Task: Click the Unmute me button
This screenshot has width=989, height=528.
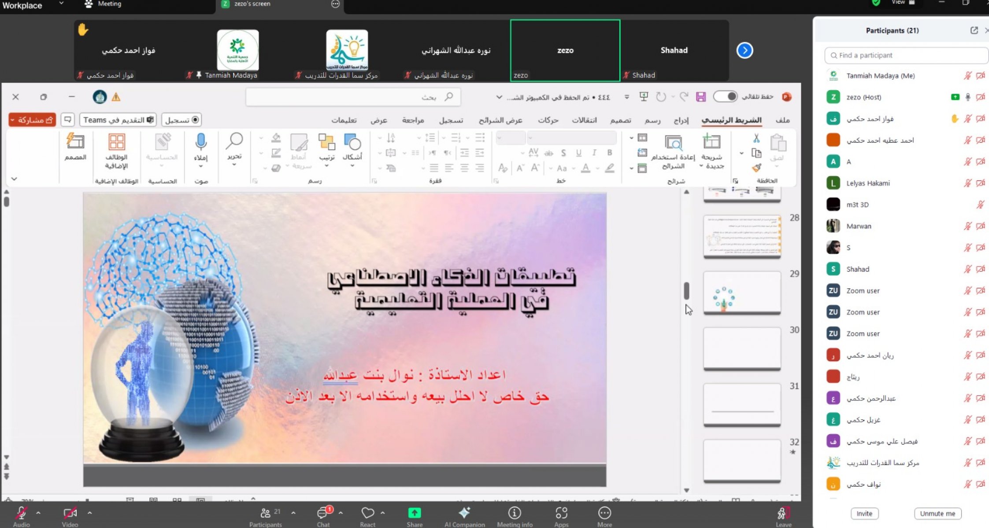Action: (x=937, y=513)
